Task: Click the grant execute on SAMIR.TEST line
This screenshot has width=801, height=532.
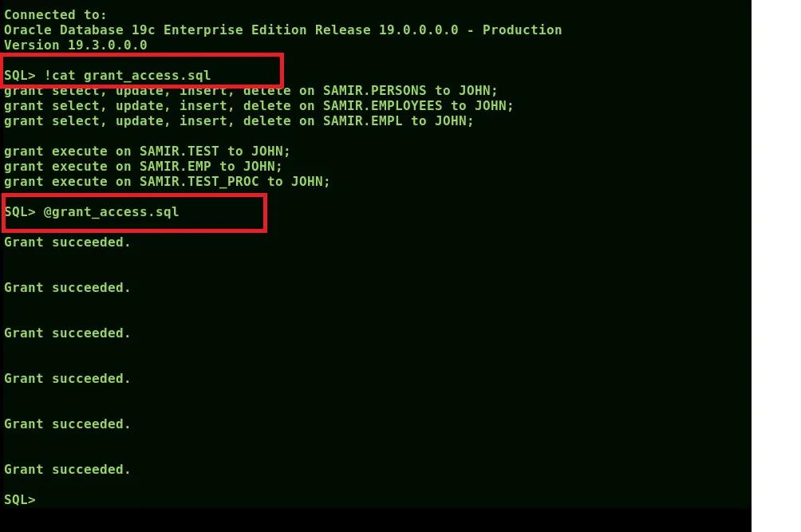Action: 147,151
